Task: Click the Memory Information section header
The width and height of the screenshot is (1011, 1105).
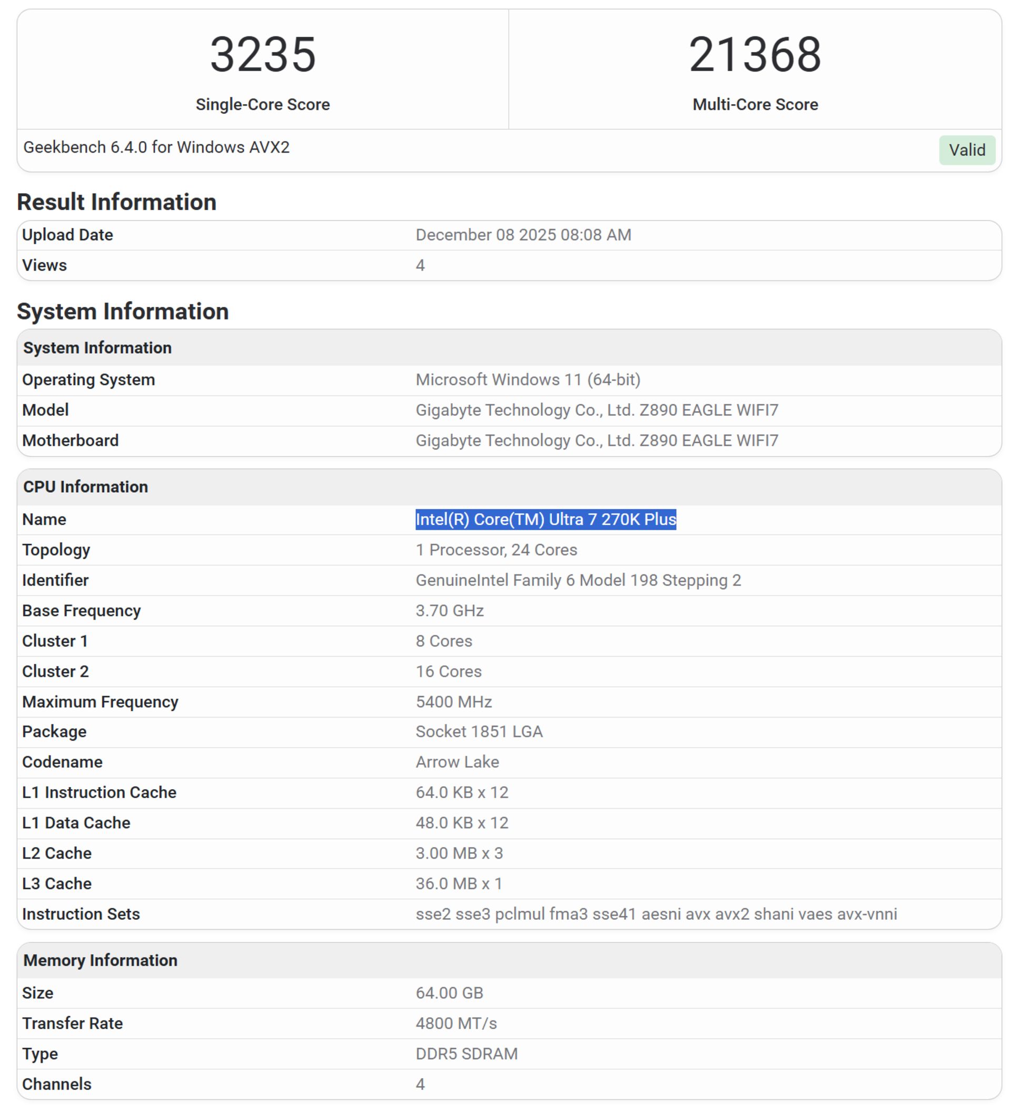Action: [x=99, y=960]
